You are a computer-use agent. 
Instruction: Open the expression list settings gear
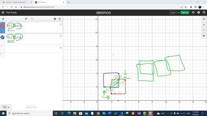[x=55, y=19]
